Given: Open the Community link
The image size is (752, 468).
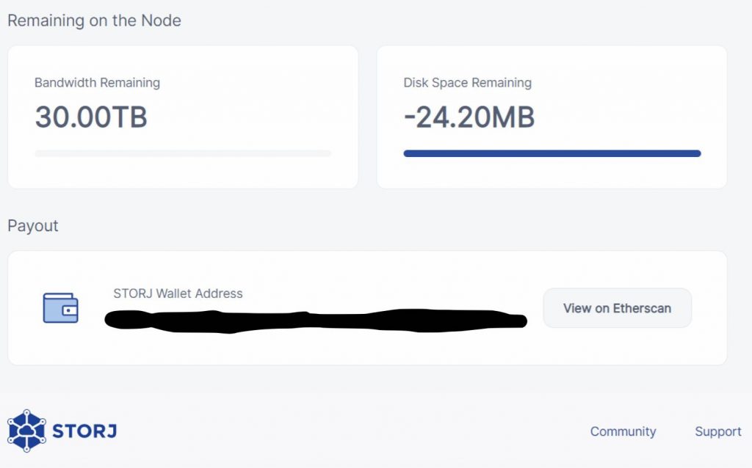Looking at the screenshot, I should click(623, 431).
